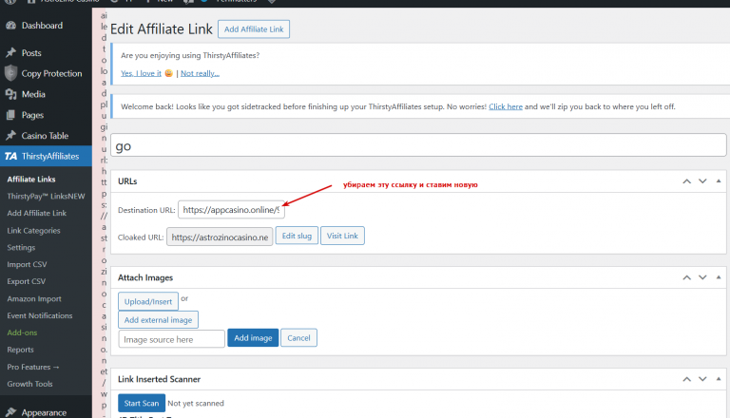Open Add Affiliate Link submenu item
The height and width of the screenshot is (418, 730).
tap(37, 213)
